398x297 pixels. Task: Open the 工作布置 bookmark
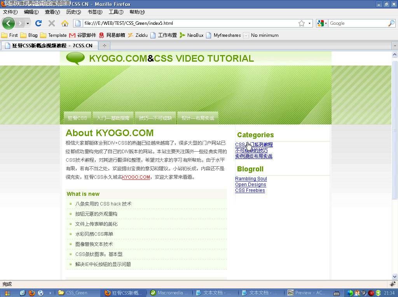coord(164,35)
